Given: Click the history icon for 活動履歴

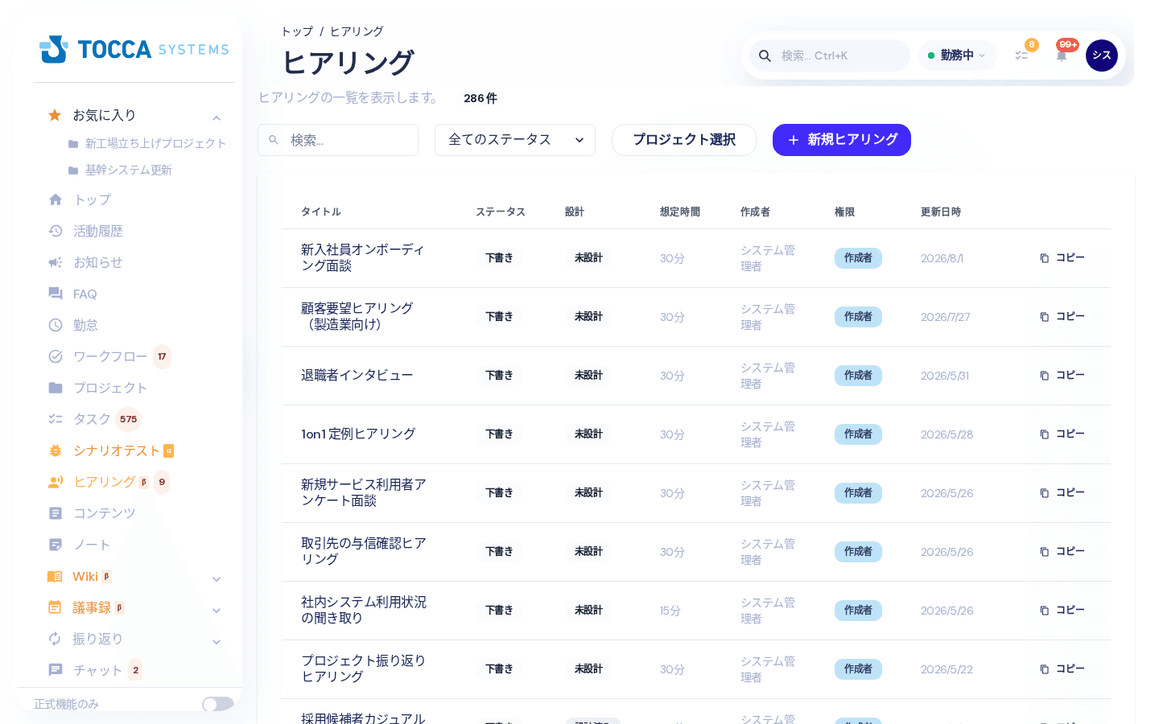Looking at the screenshot, I should click(56, 231).
